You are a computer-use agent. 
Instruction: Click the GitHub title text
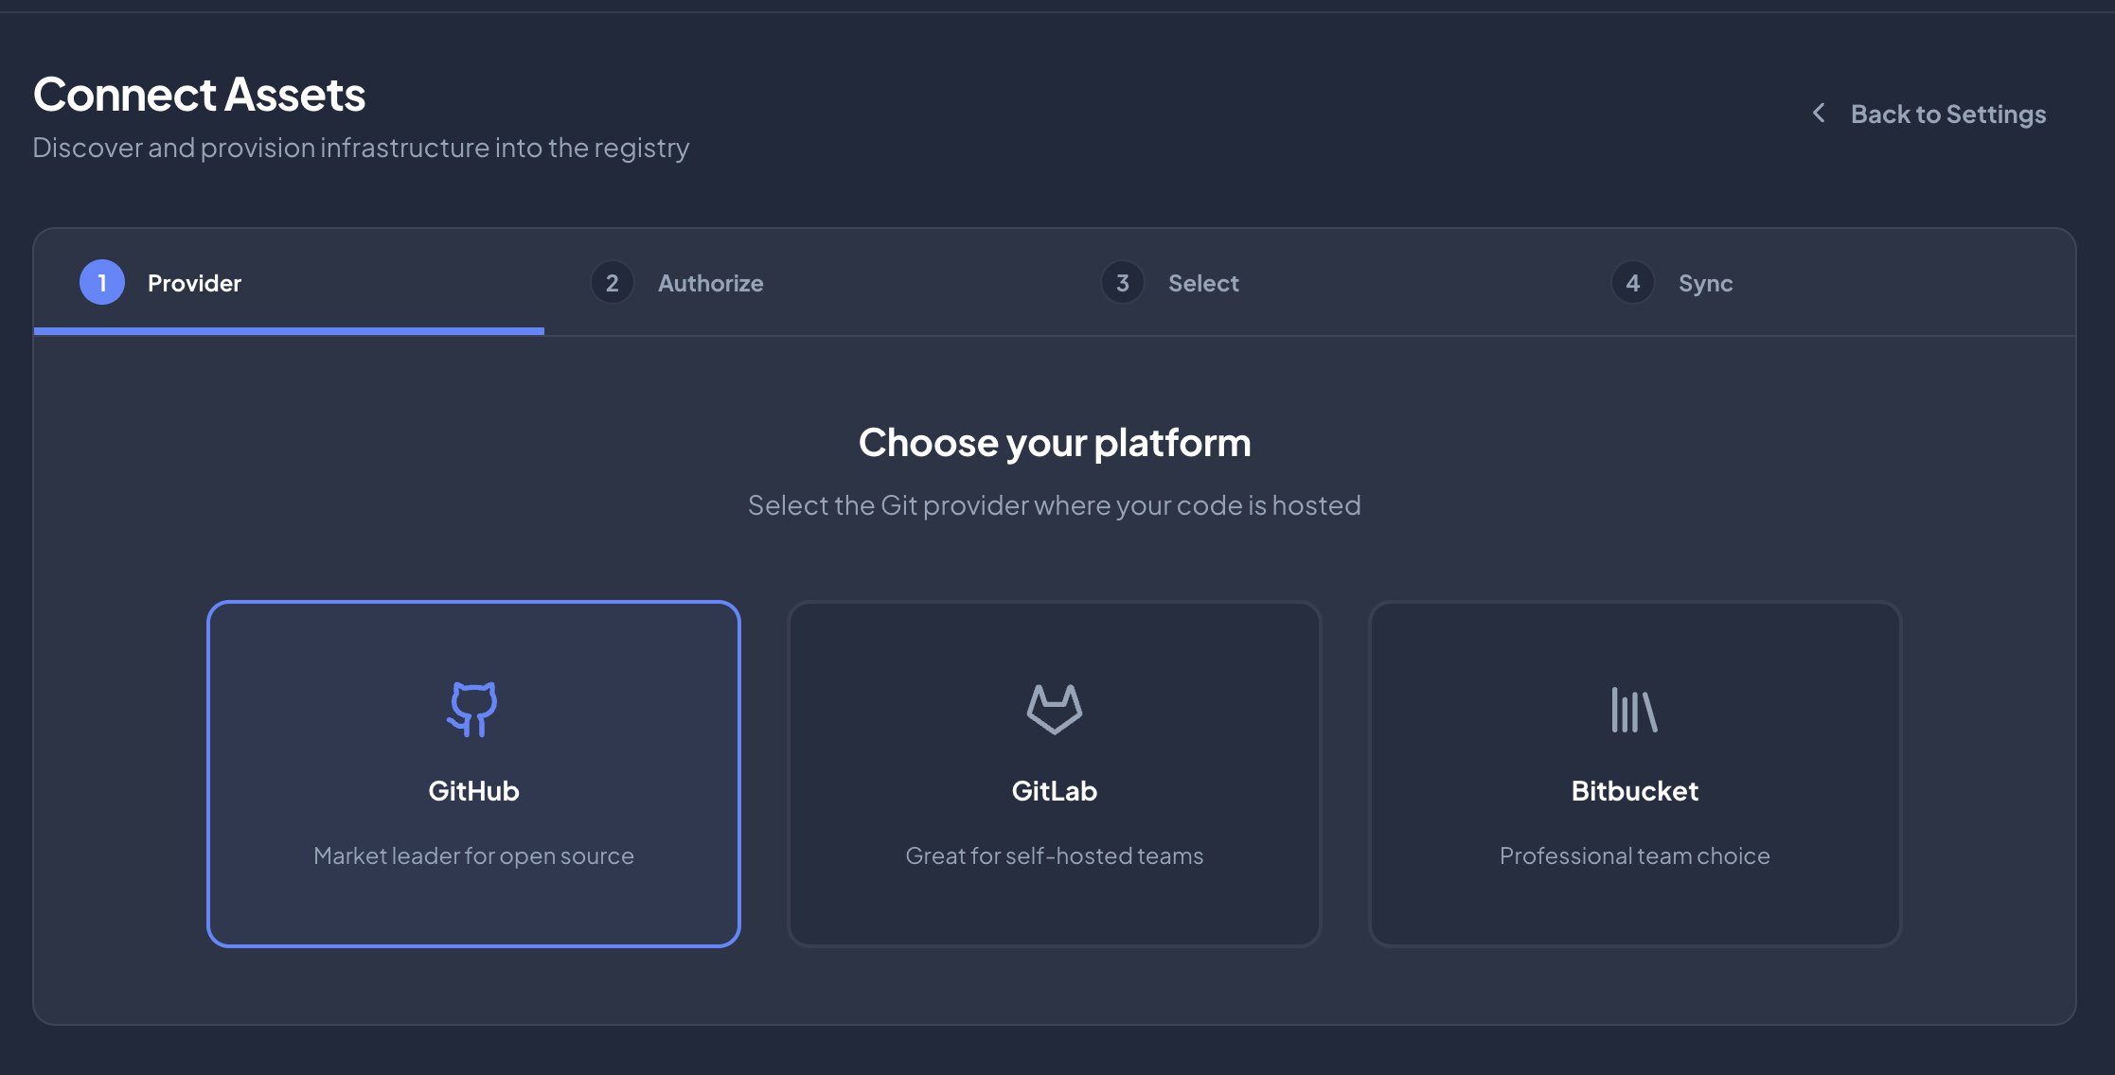(473, 791)
